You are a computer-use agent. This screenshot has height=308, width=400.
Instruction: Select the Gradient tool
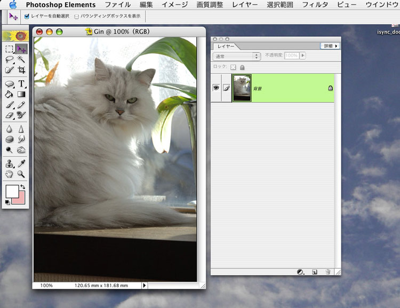coord(21,94)
